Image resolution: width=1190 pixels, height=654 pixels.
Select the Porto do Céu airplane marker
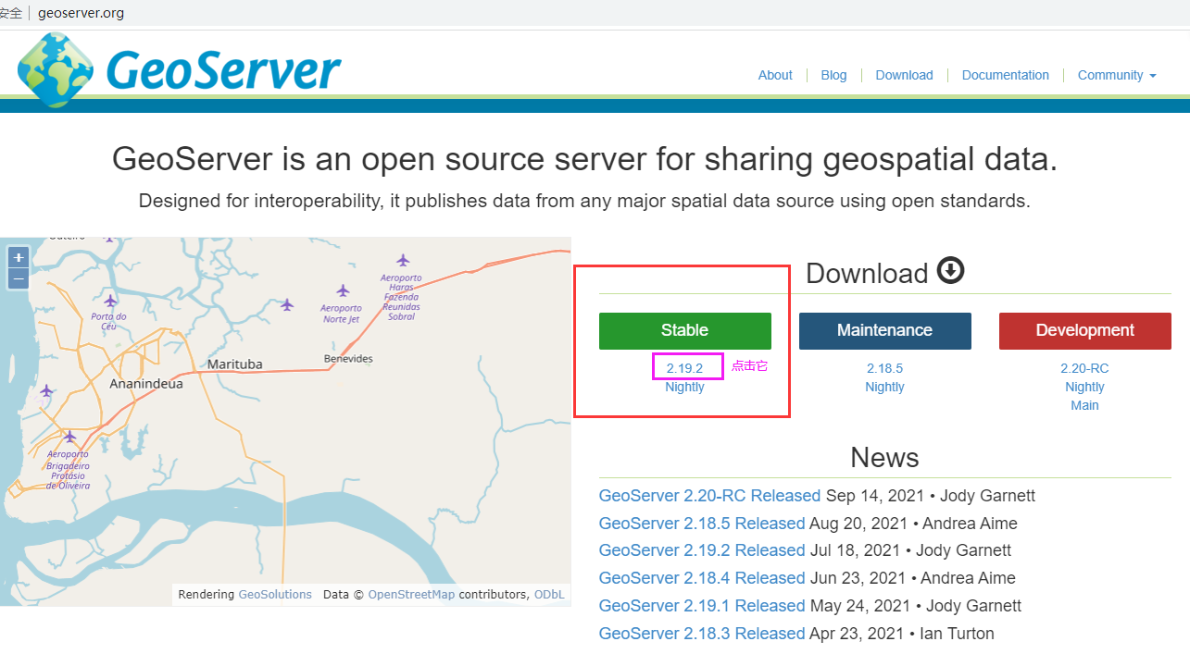pyautogui.click(x=110, y=300)
